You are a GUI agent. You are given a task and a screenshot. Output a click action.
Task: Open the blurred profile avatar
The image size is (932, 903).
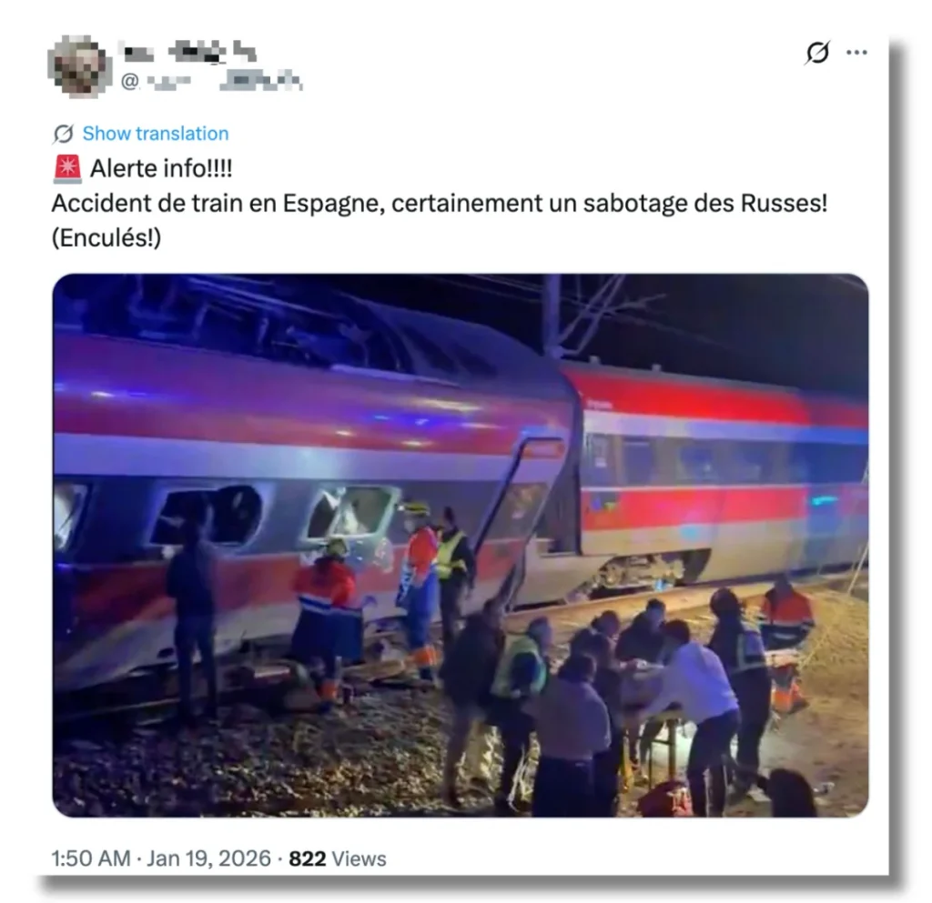[80, 66]
